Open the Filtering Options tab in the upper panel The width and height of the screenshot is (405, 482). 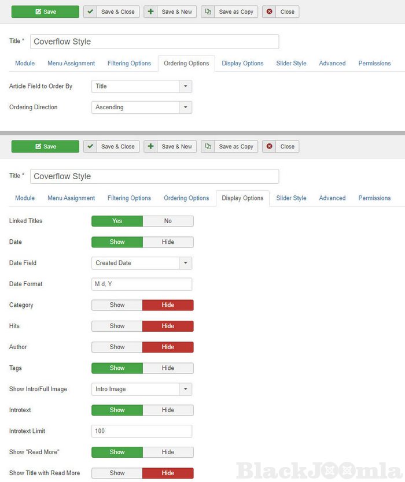pyautogui.click(x=129, y=64)
